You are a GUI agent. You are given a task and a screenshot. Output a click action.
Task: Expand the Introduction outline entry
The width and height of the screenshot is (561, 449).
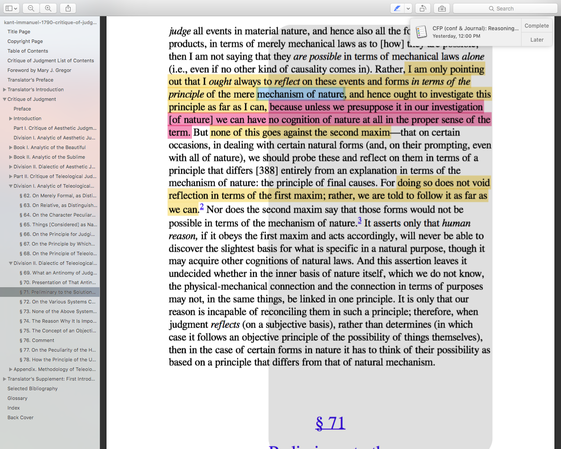click(x=11, y=118)
